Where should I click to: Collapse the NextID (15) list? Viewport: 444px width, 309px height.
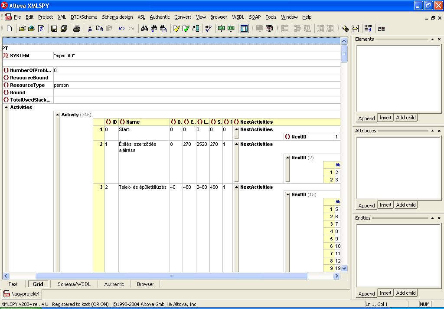click(x=288, y=194)
